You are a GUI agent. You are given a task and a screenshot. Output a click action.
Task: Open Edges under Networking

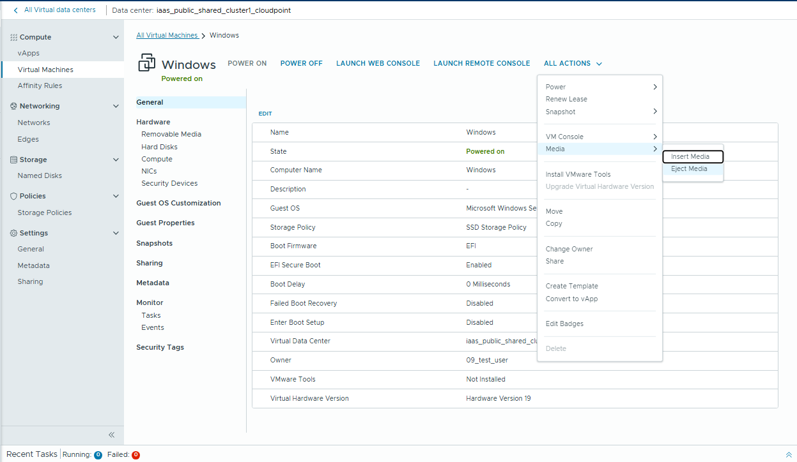[28, 140]
